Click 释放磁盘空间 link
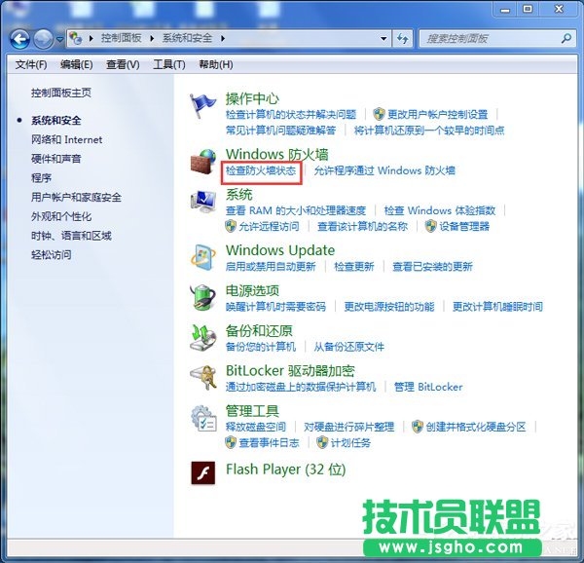This screenshot has width=584, height=563. [256, 427]
